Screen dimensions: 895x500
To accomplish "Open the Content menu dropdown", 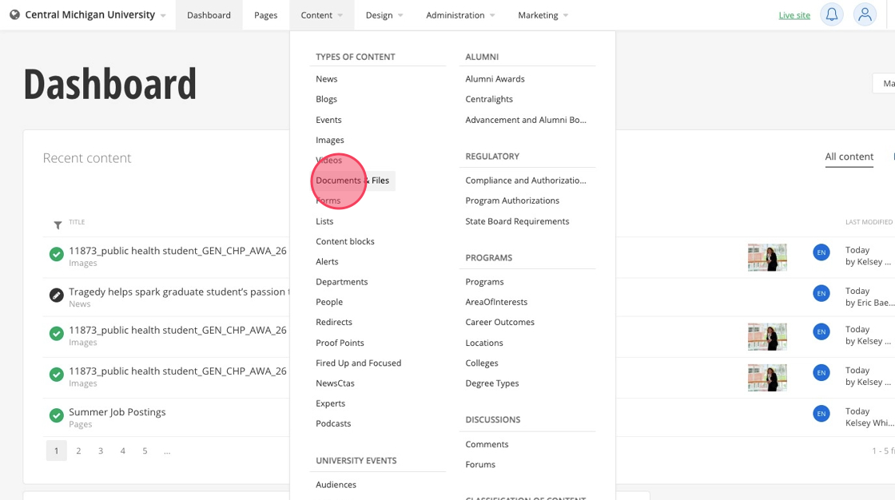I will [322, 15].
